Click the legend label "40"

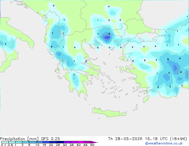pyautogui.click(x=78, y=145)
